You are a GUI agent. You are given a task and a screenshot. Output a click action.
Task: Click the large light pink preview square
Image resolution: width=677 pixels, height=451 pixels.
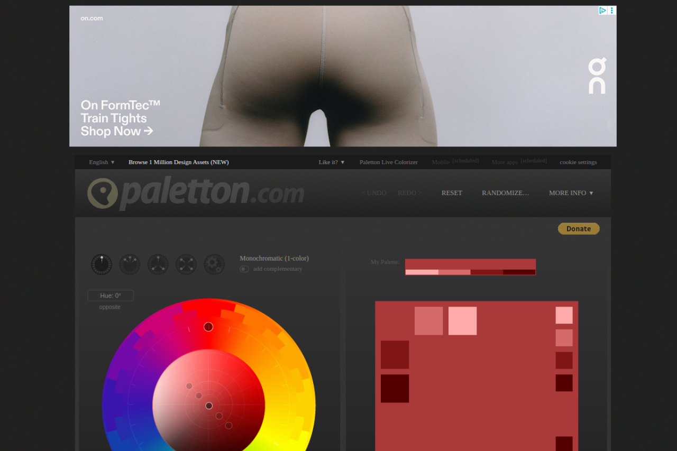(x=462, y=321)
